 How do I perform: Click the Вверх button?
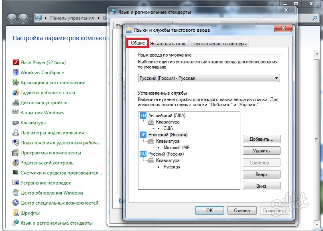tap(261, 174)
